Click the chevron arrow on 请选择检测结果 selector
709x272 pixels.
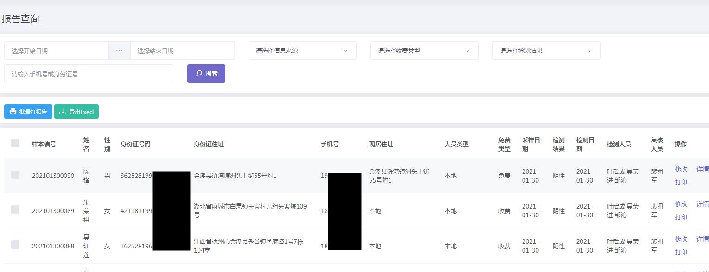(x=590, y=50)
